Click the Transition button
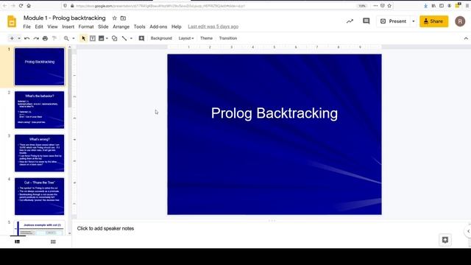 pyautogui.click(x=228, y=38)
